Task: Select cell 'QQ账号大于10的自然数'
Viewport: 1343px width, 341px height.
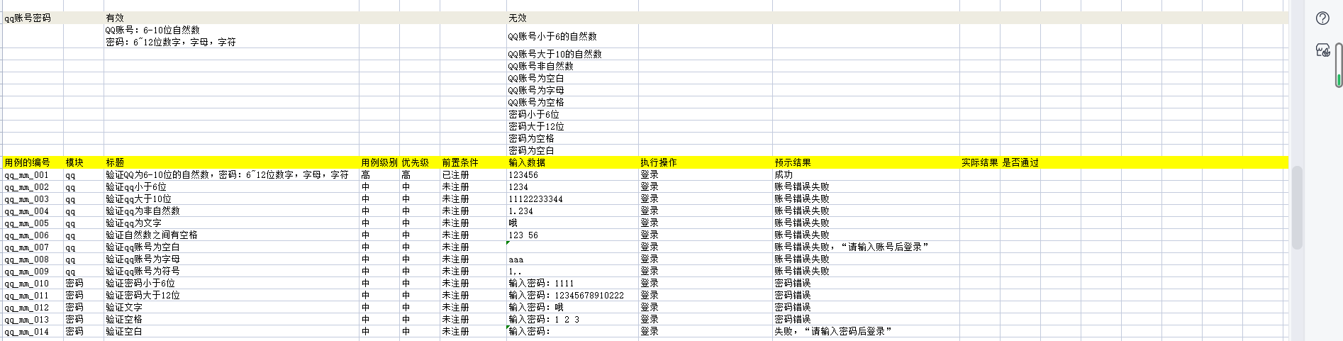Action: [x=572, y=54]
